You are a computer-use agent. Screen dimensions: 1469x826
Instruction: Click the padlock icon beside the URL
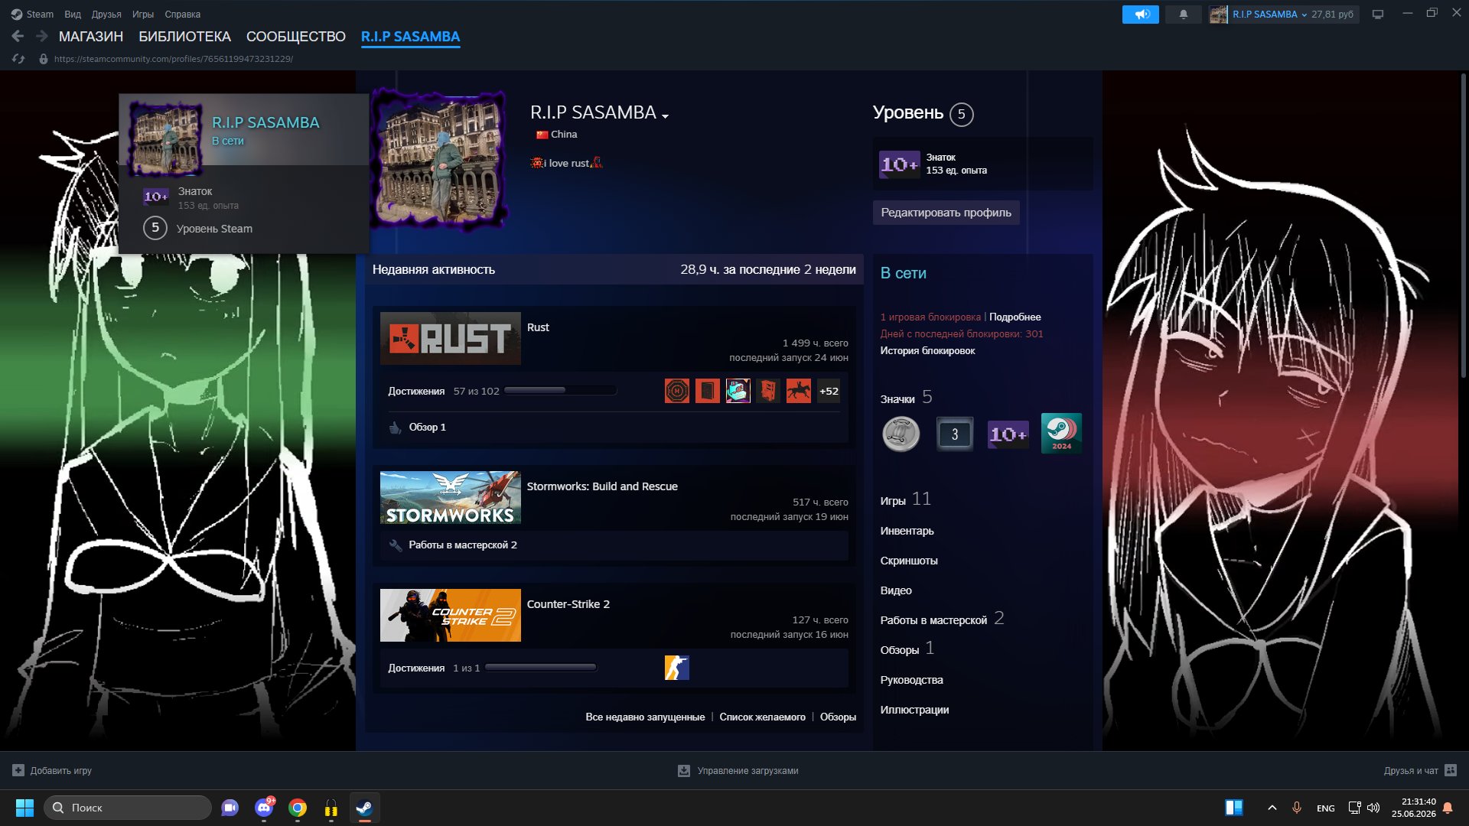(44, 59)
